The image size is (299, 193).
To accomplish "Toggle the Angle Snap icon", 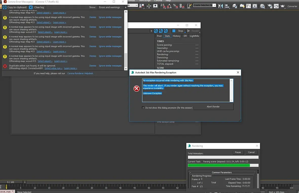I will click(170, 6).
